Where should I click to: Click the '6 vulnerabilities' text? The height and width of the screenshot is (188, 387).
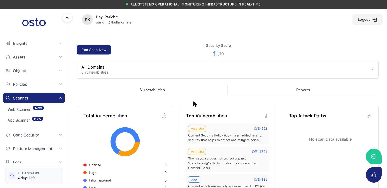click(95, 72)
